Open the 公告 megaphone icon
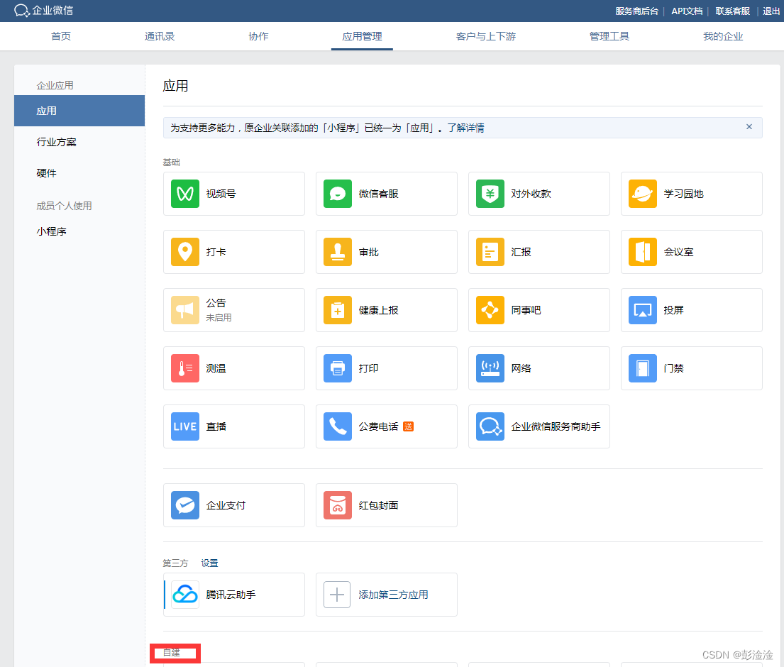This screenshot has width=784, height=667. (x=185, y=310)
